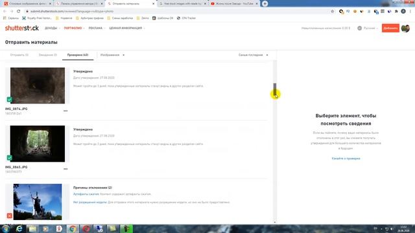Switch to the first browser tab

point(28,4)
